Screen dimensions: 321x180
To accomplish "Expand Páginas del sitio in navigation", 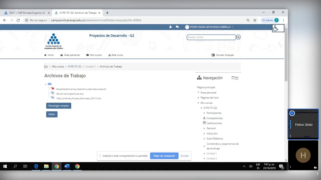I will pyautogui.click(x=198, y=98).
